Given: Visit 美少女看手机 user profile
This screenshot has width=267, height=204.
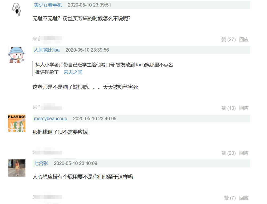Looking at the screenshot, I should coord(48,5).
